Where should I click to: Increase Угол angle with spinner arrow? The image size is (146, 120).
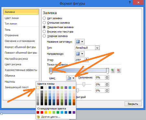pyautogui.click(x=87, y=59)
